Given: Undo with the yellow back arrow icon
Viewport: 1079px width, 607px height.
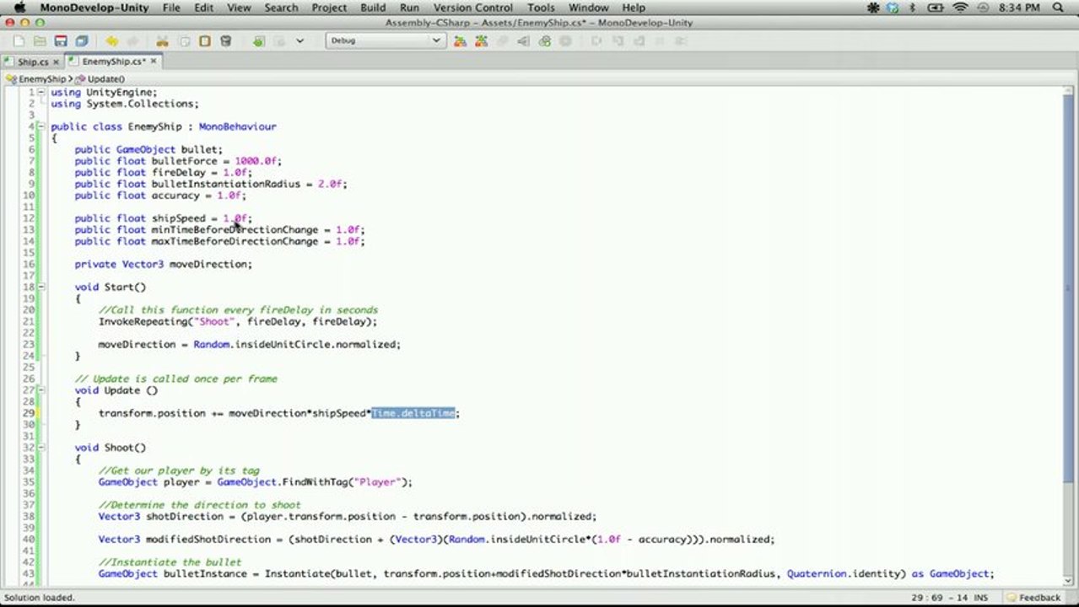Looking at the screenshot, I should (111, 40).
